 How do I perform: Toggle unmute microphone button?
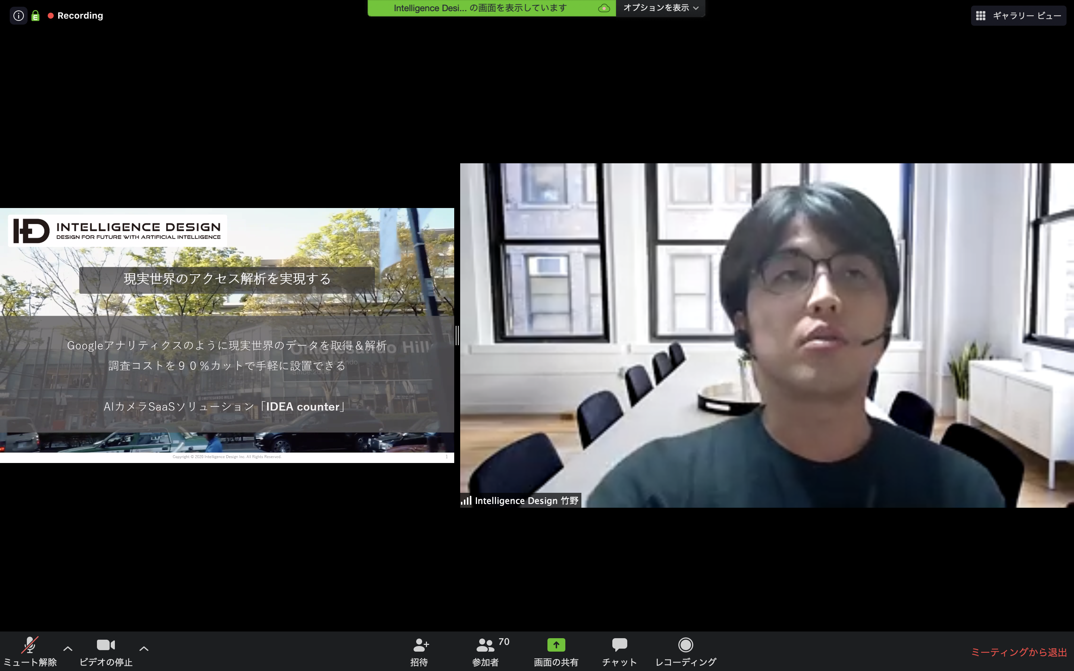[x=30, y=646]
